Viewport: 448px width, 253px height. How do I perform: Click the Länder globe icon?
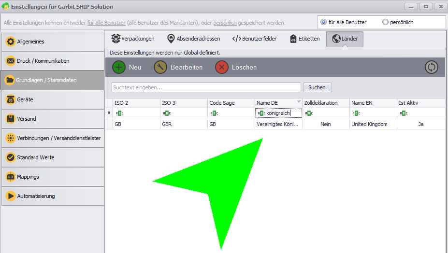tap(336, 39)
